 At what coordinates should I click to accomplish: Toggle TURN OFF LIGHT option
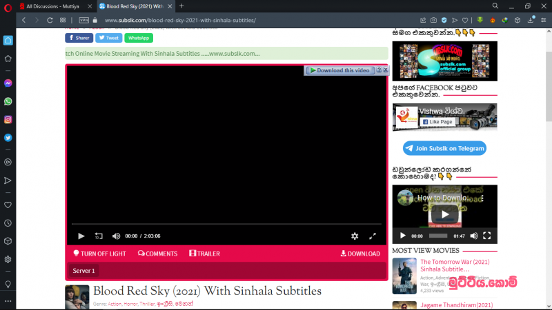99,254
